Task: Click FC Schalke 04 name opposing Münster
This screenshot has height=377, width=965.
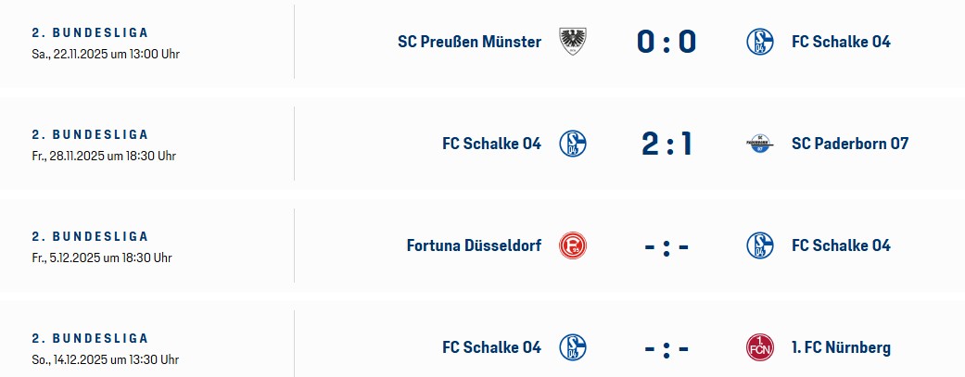Action: pos(841,42)
